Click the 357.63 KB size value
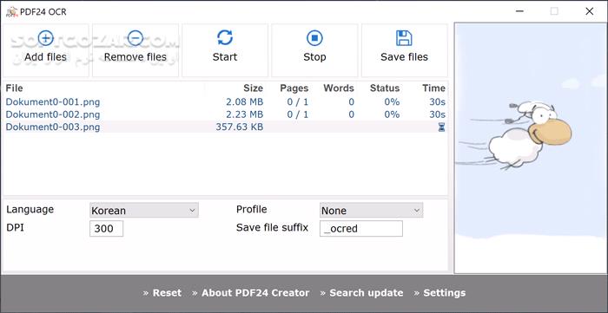Viewport: 608px width, 313px height. pos(240,127)
